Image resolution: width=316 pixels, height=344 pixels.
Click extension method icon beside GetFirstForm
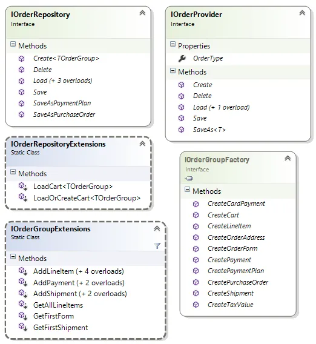point(23,316)
